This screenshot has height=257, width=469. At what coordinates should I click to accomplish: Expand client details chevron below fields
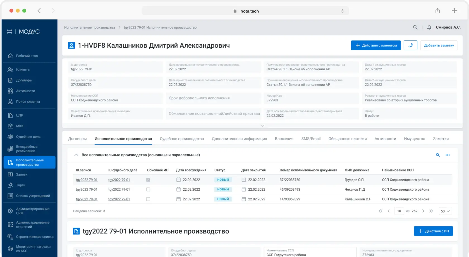point(262,126)
